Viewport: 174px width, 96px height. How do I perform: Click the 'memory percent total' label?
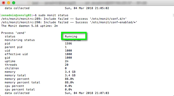[x=22, y=82]
